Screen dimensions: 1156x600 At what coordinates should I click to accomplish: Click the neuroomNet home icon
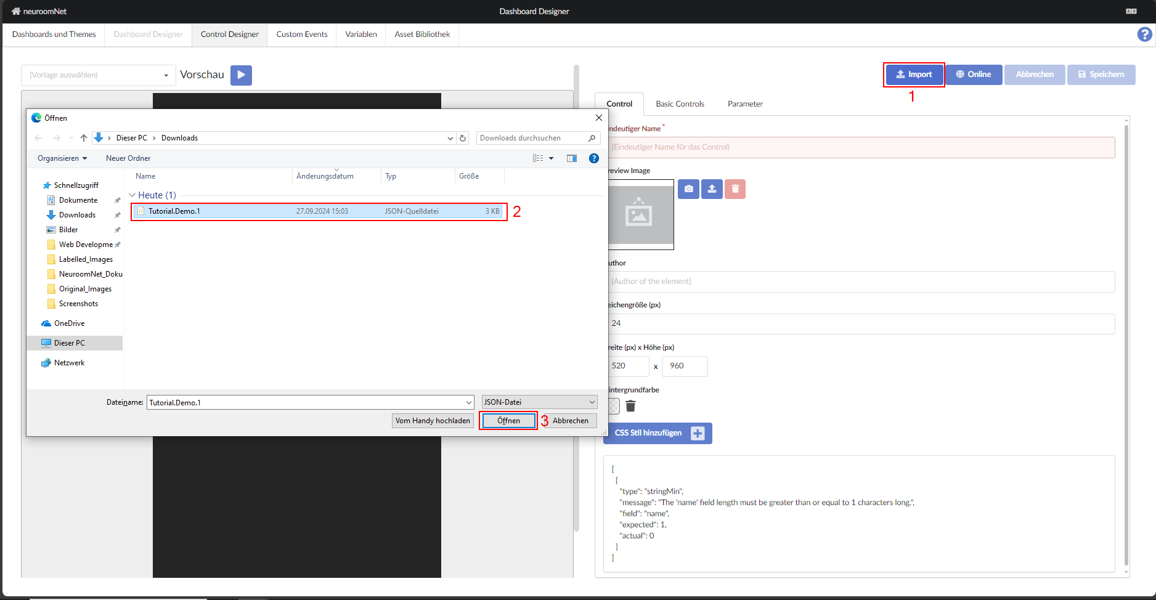[16, 11]
